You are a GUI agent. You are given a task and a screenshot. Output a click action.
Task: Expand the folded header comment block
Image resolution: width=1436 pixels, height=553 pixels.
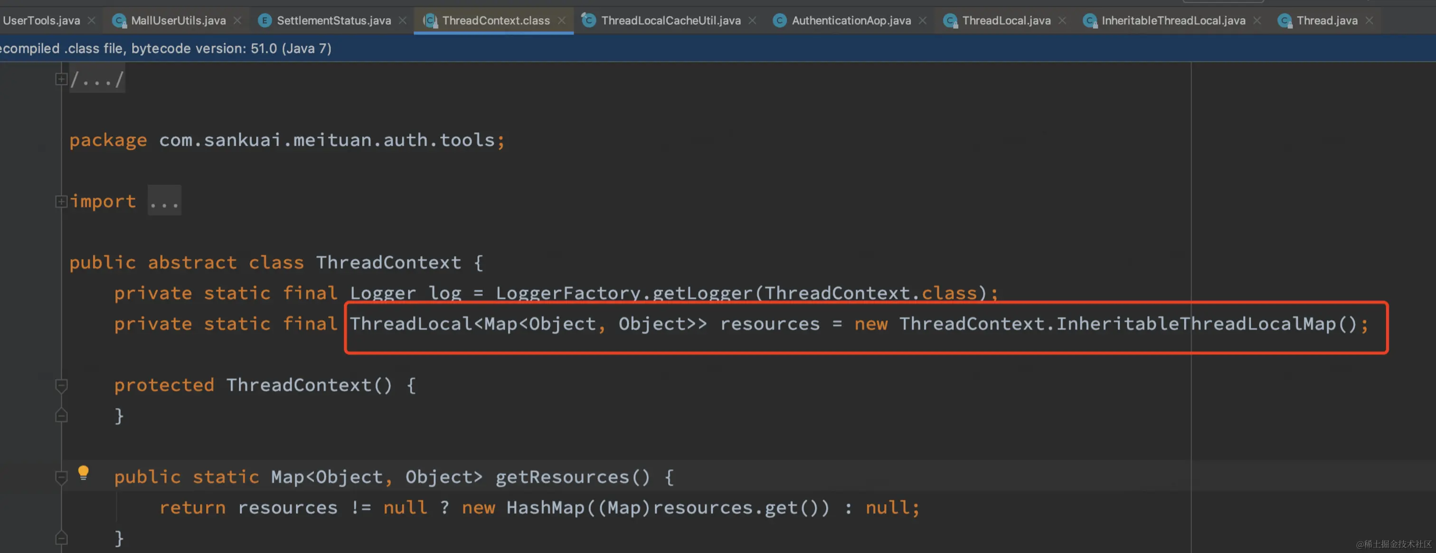pos(61,79)
